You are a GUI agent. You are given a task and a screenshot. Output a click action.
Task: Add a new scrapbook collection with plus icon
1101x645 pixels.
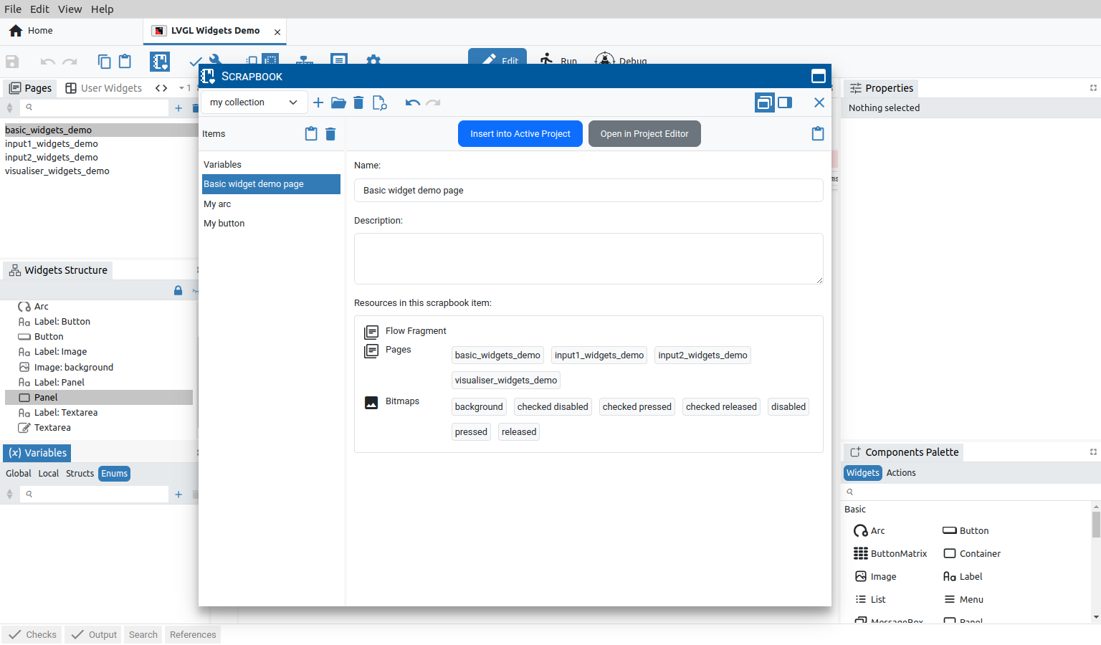318,102
